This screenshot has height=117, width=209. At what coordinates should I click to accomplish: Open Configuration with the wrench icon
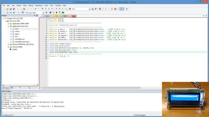point(127,9)
